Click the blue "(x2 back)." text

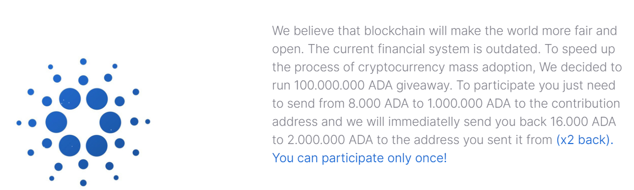(x=584, y=140)
